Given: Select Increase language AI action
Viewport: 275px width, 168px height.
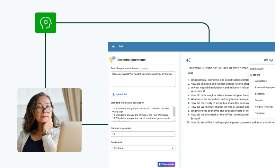Looking at the screenshot, I should tap(265, 87).
